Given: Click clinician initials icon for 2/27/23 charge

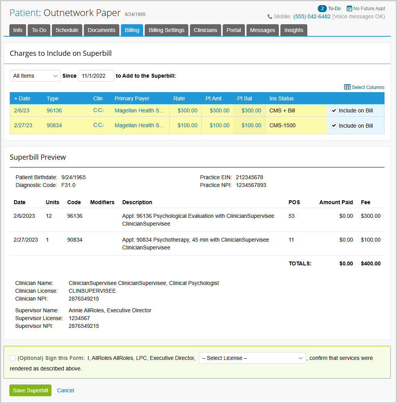Looking at the screenshot, I should coord(99,125).
